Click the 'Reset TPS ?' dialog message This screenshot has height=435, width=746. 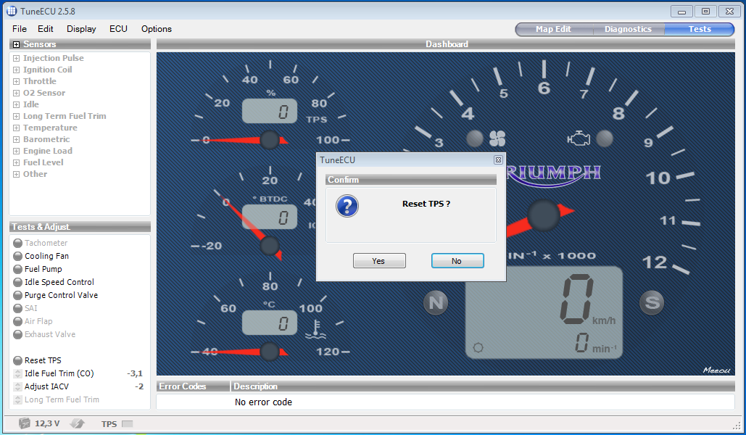pos(426,204)
